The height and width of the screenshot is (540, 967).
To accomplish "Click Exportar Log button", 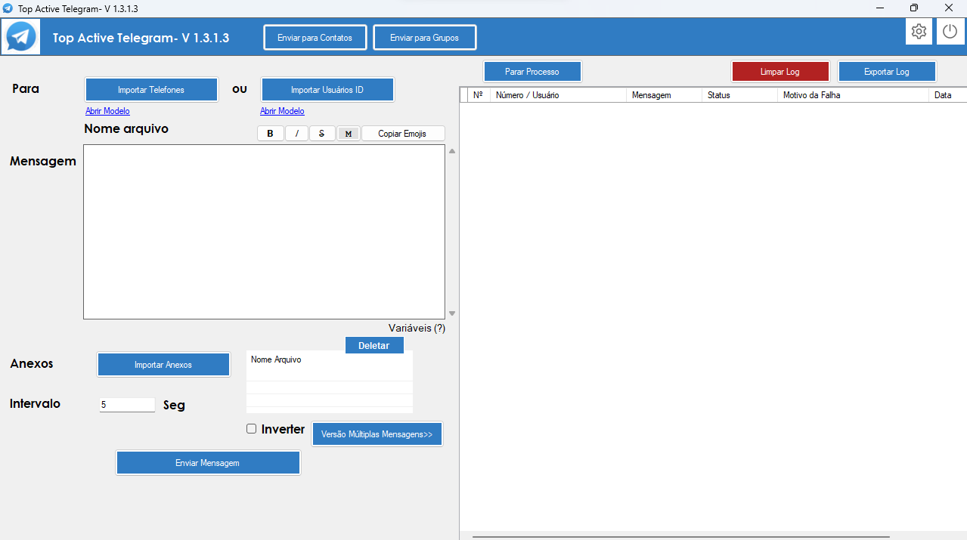I will click(887, 72).
